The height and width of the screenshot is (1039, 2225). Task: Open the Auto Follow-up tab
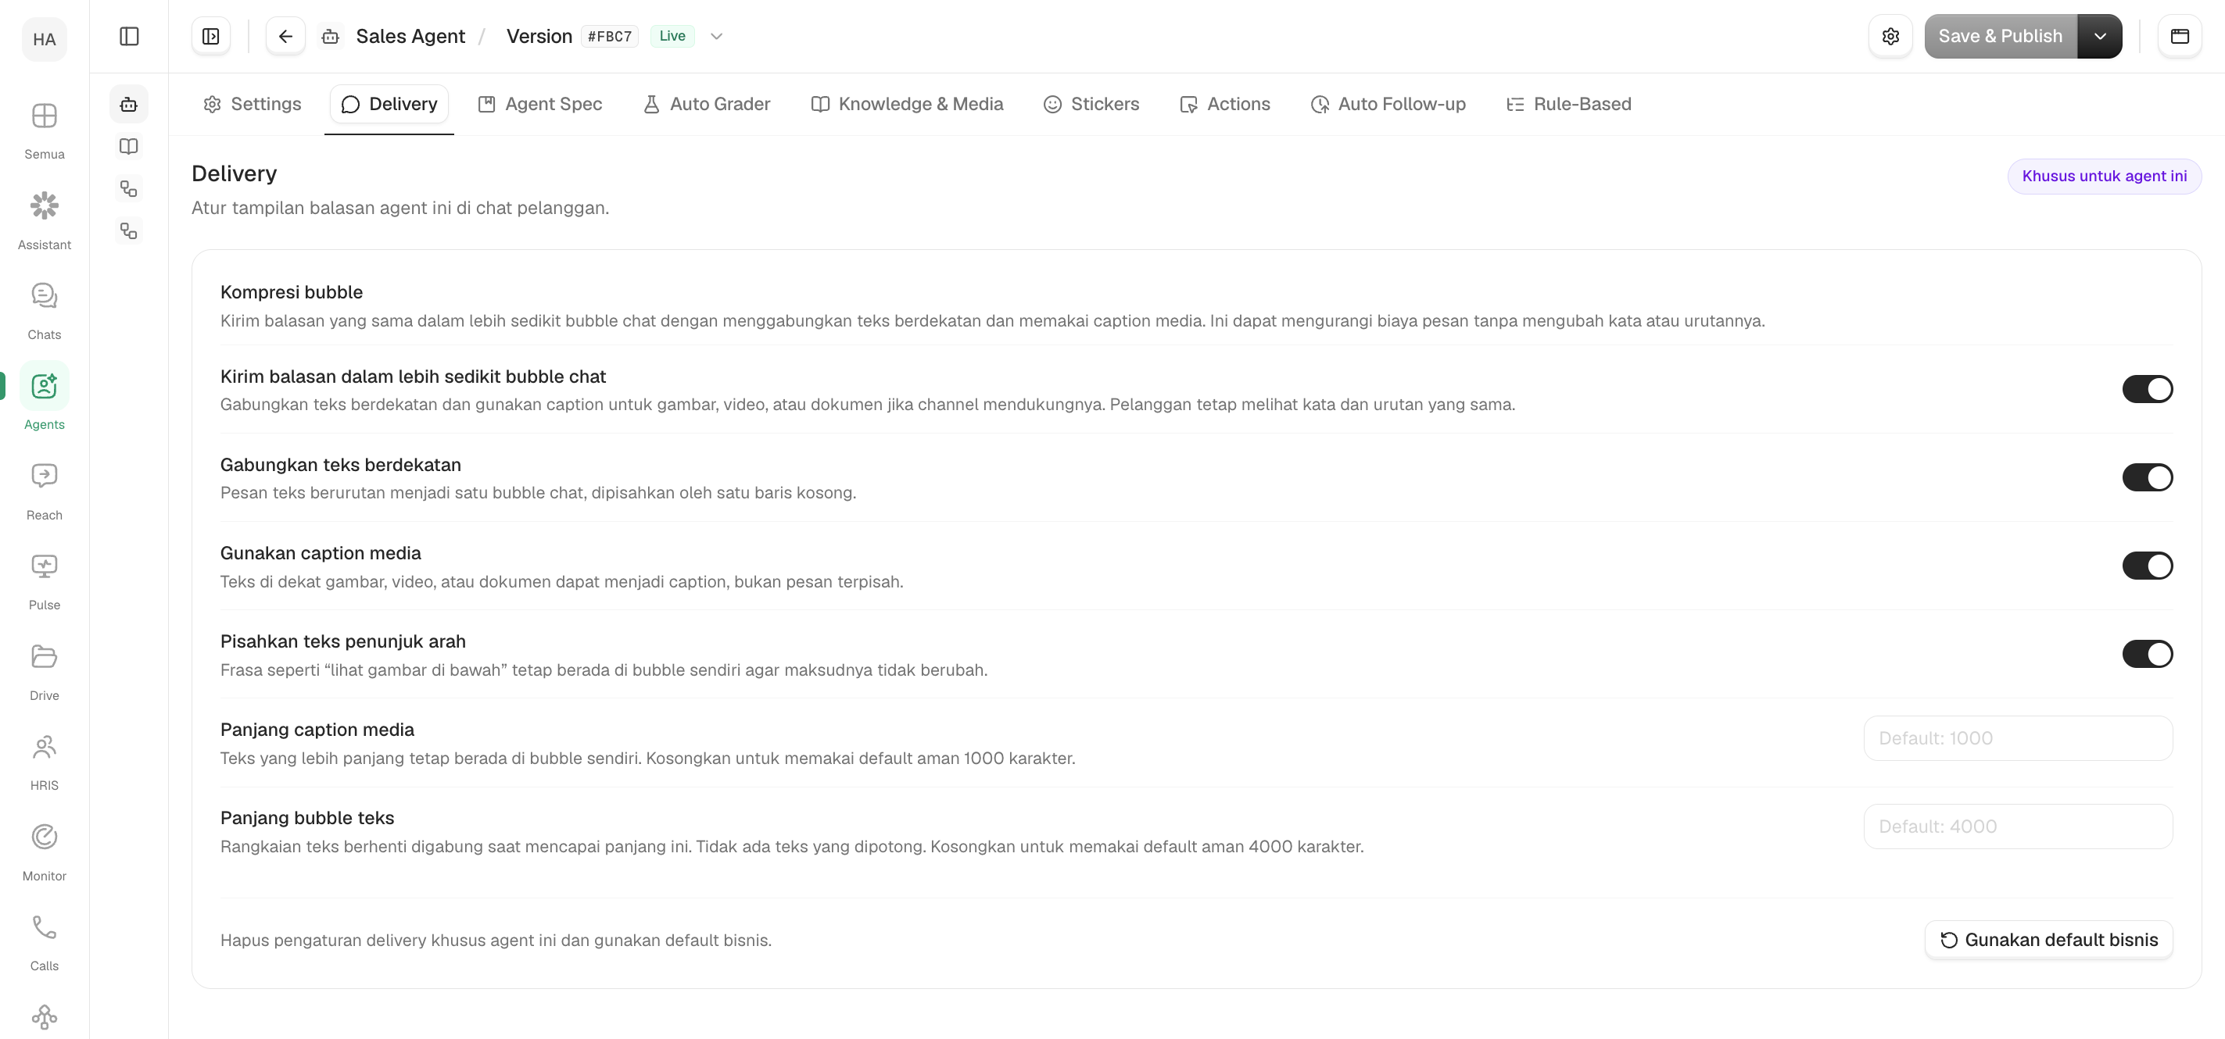[x=1388, y=105]
